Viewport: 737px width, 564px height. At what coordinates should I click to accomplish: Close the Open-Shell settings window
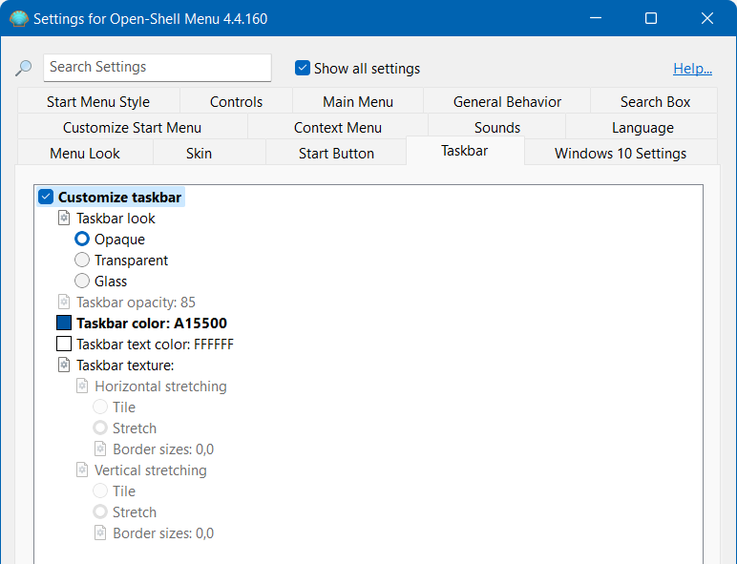click(706, 18)
